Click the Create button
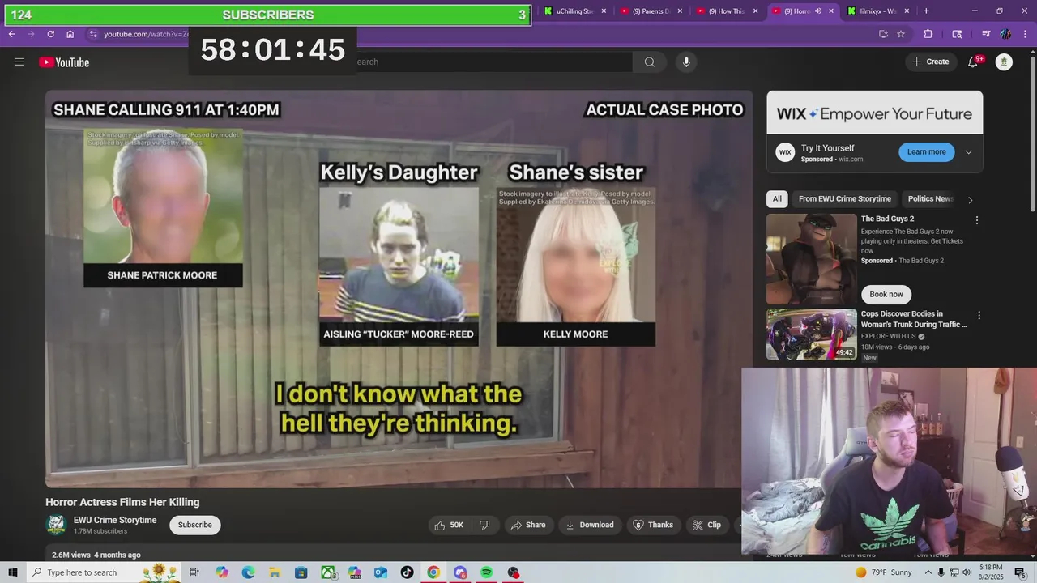 [x=930, y=62]
